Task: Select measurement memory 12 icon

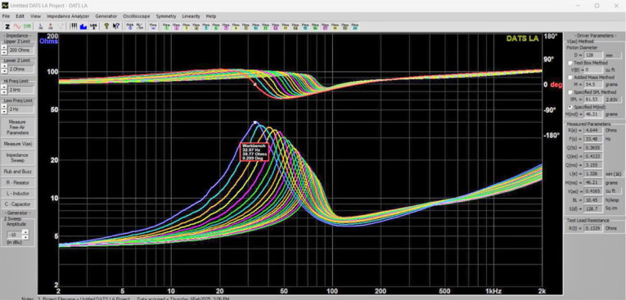Action: 276,26
